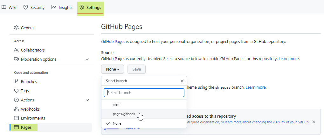Open the None source branch dropdown
This screenshot has width=324, height=138.
coord(113,69)
